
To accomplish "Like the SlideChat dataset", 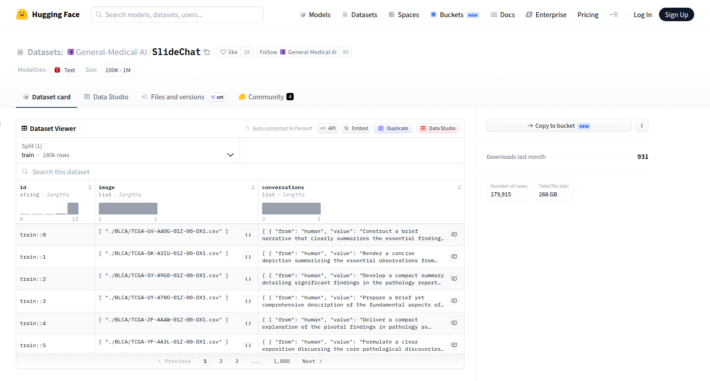I will pos(229,52).
